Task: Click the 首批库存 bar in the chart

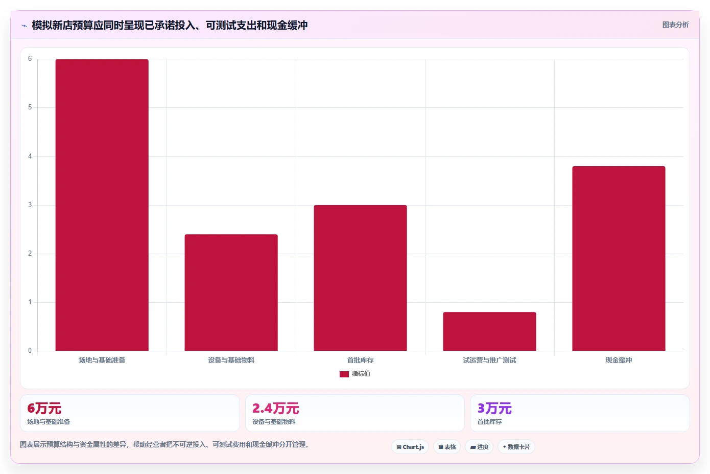Action: pos(361,278)
